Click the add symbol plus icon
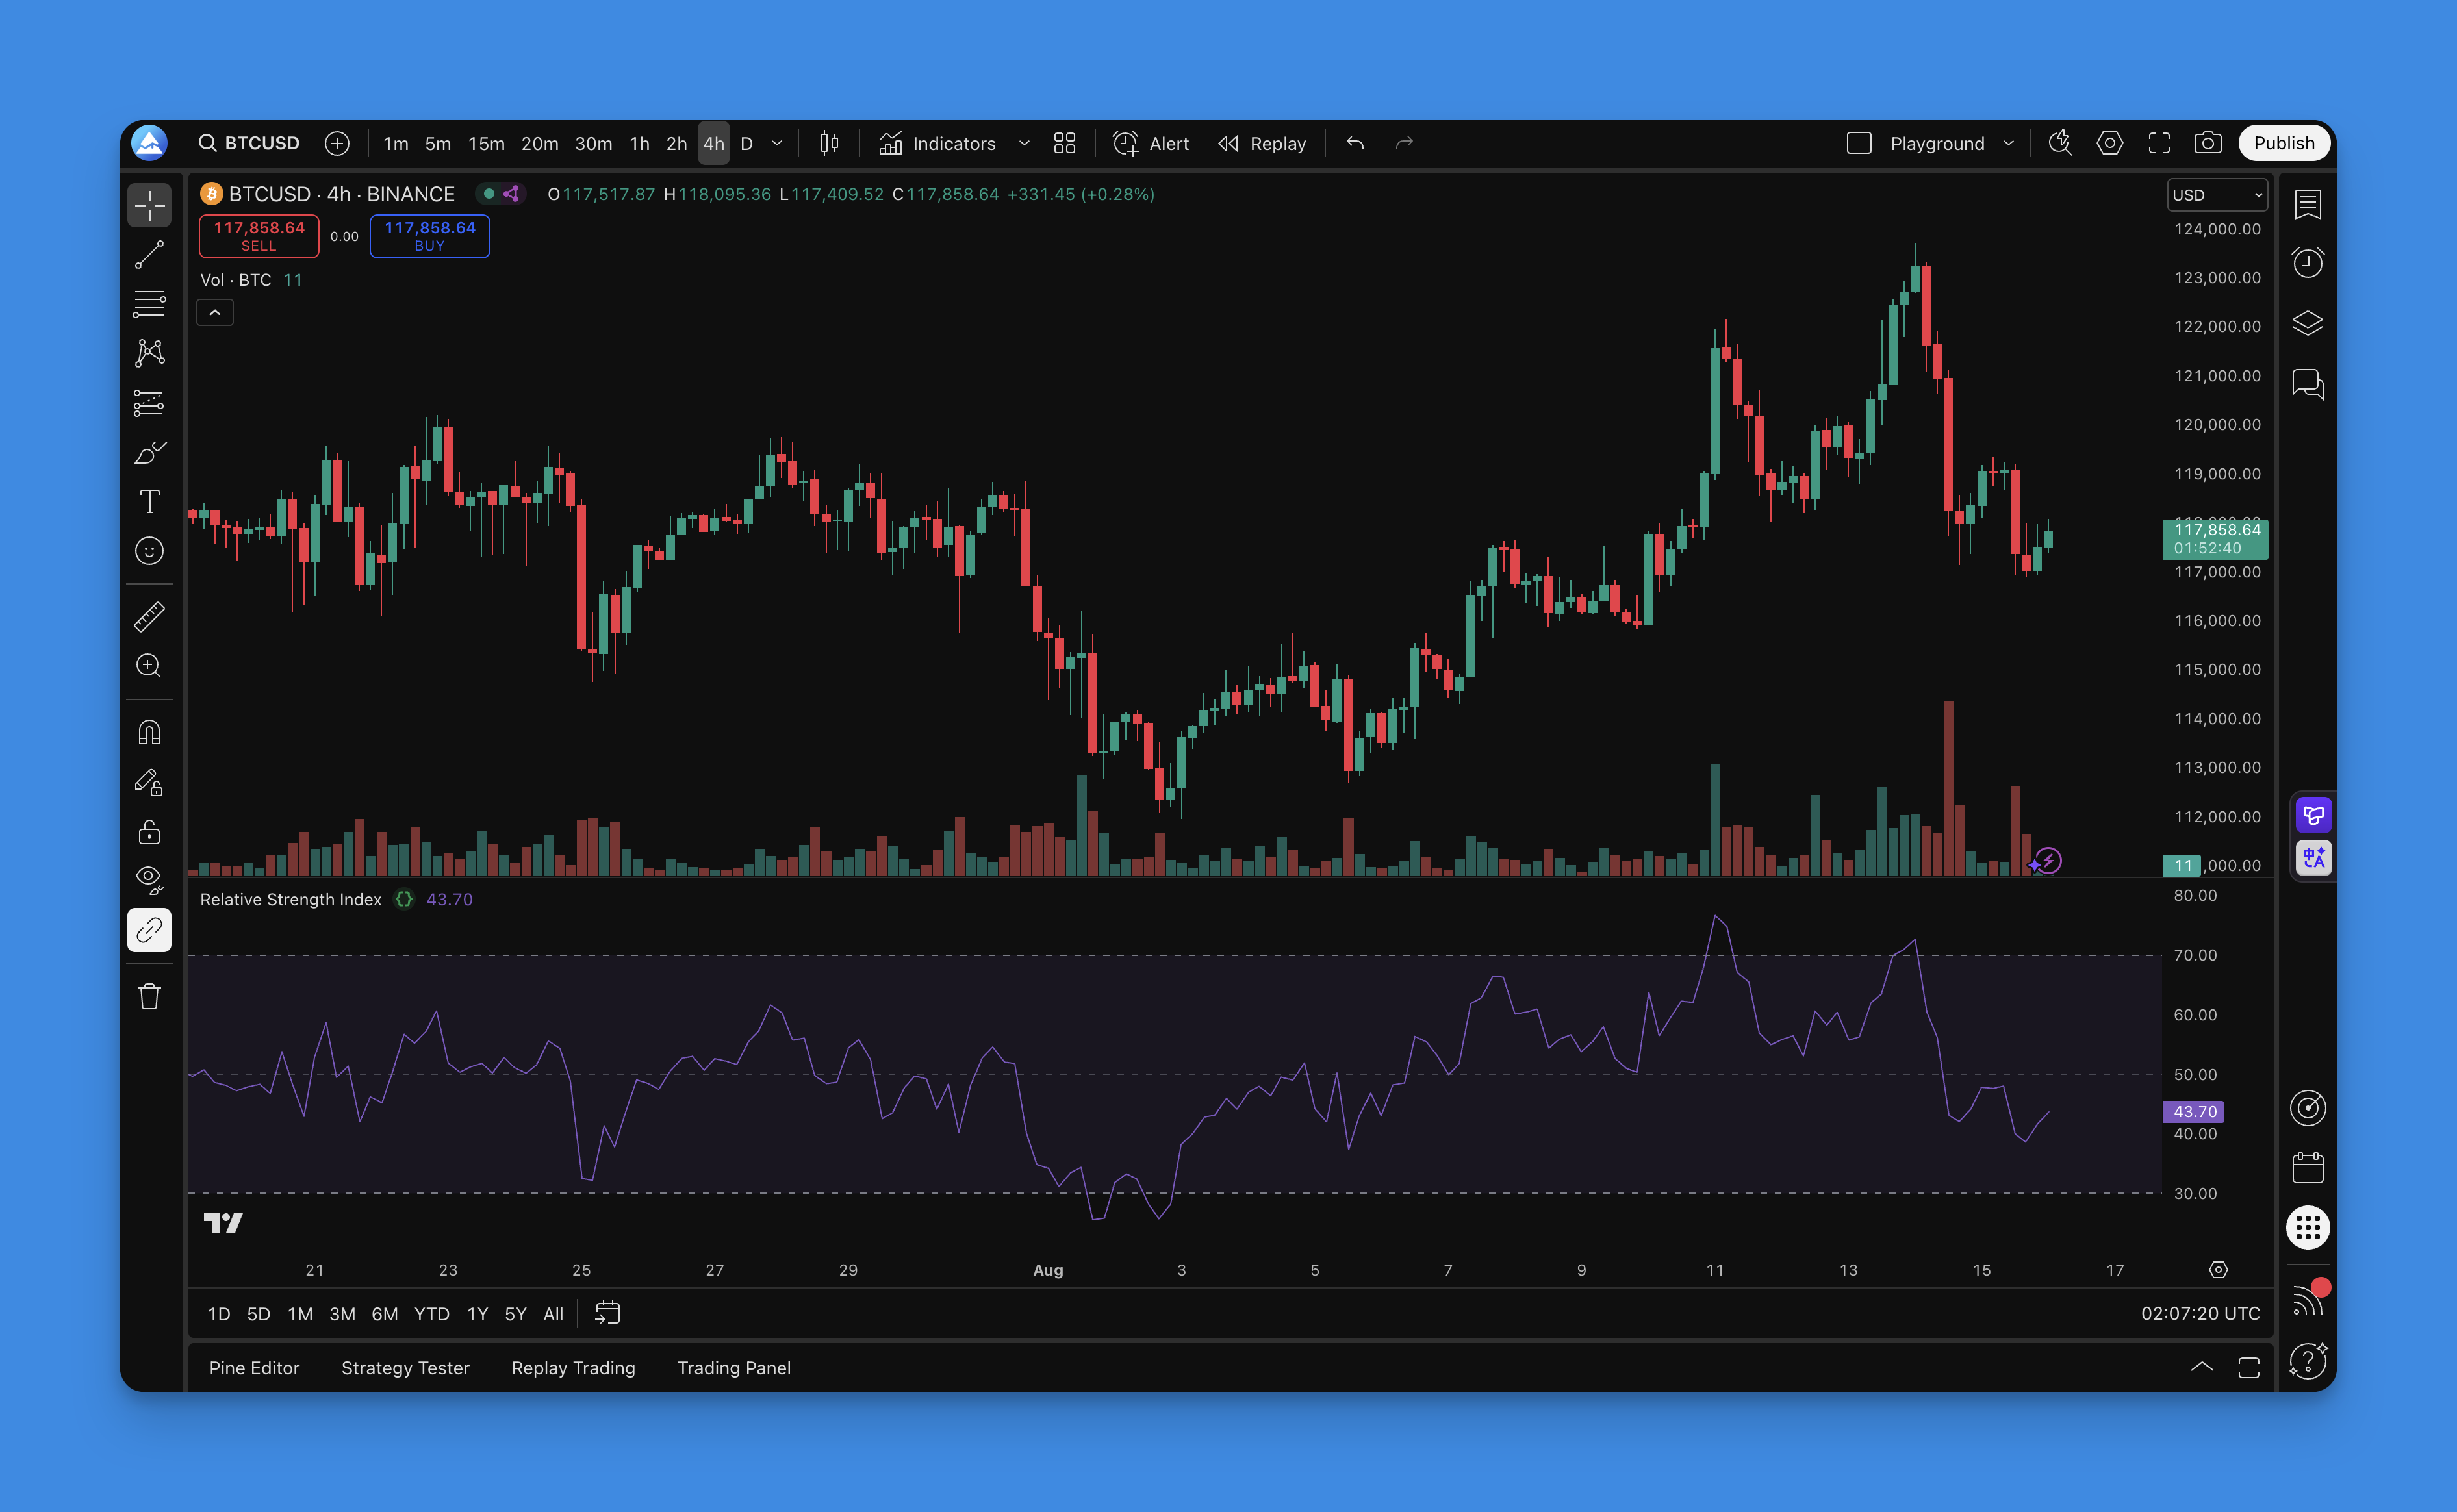Image resolution: width=2457 pixels, height=1512 pixels. pos(337,143)
